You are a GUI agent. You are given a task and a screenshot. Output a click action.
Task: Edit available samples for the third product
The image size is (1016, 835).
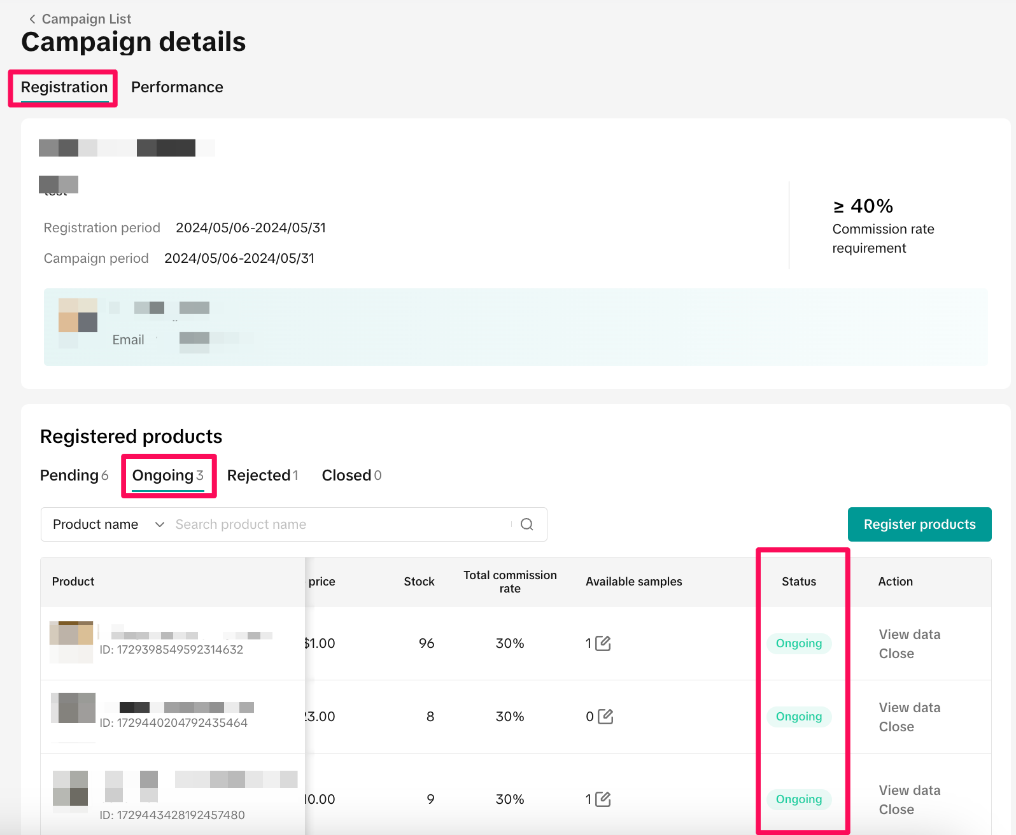(x=603, y=799)
